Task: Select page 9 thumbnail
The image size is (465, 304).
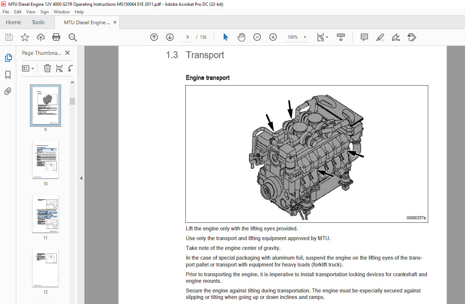Action: tap(45, 105)
